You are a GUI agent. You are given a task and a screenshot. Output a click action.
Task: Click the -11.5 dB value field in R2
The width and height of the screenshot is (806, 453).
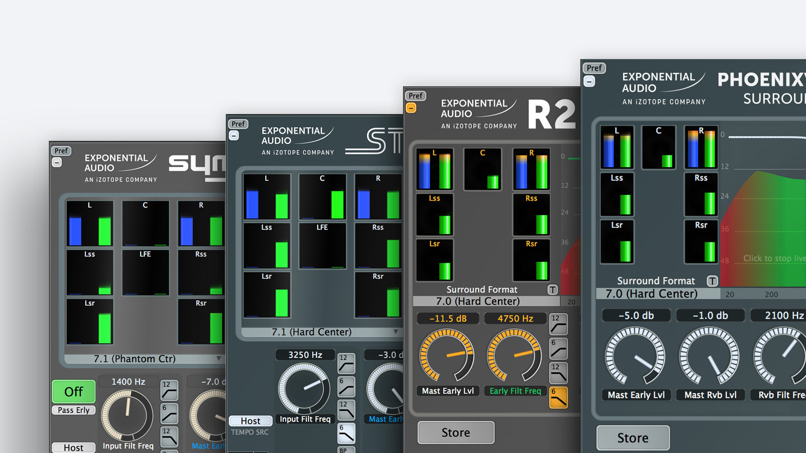coord(448,318)
